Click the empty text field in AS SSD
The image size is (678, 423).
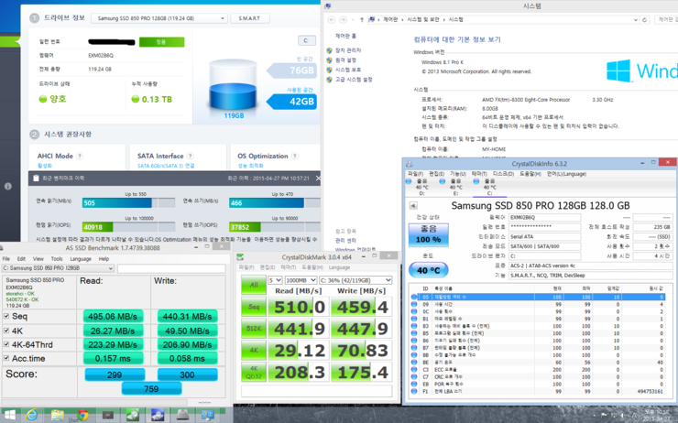point(171,268)
